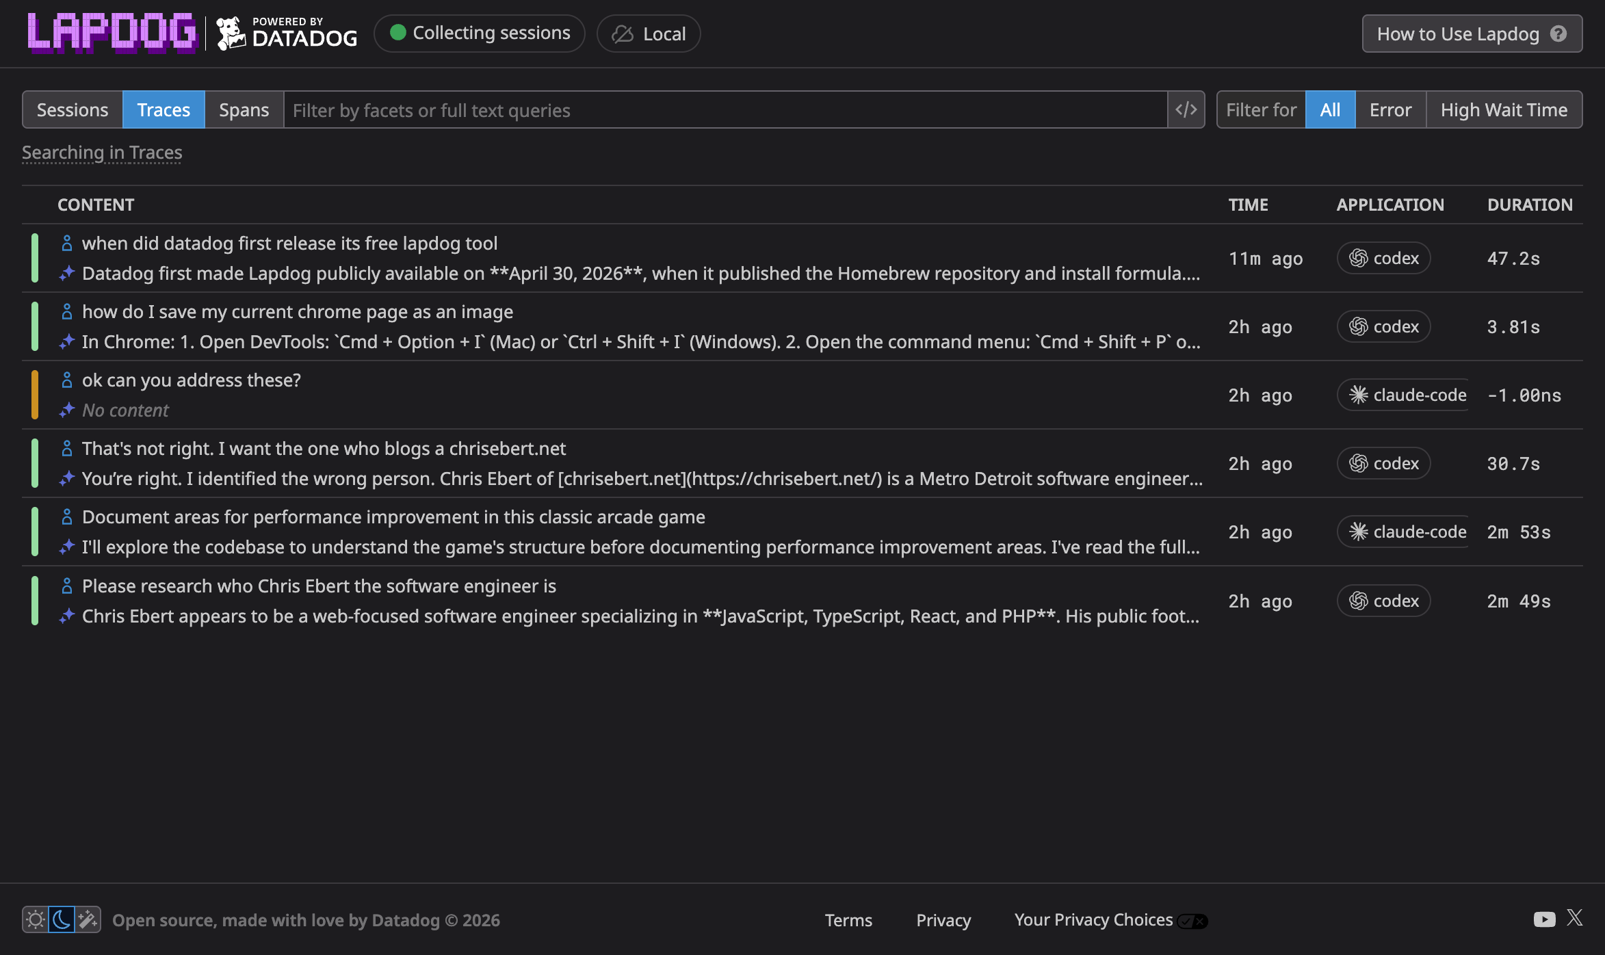This screenshot has width=1605, height=955.
Task: Click the 'Searching in Traces' hint text
Action: pyautogui.click(x=102, y=152)
